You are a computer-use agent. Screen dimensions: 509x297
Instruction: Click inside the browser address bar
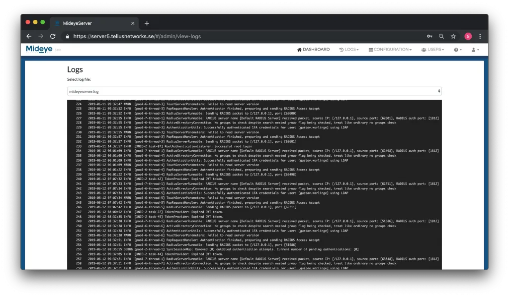pos(199,36)
